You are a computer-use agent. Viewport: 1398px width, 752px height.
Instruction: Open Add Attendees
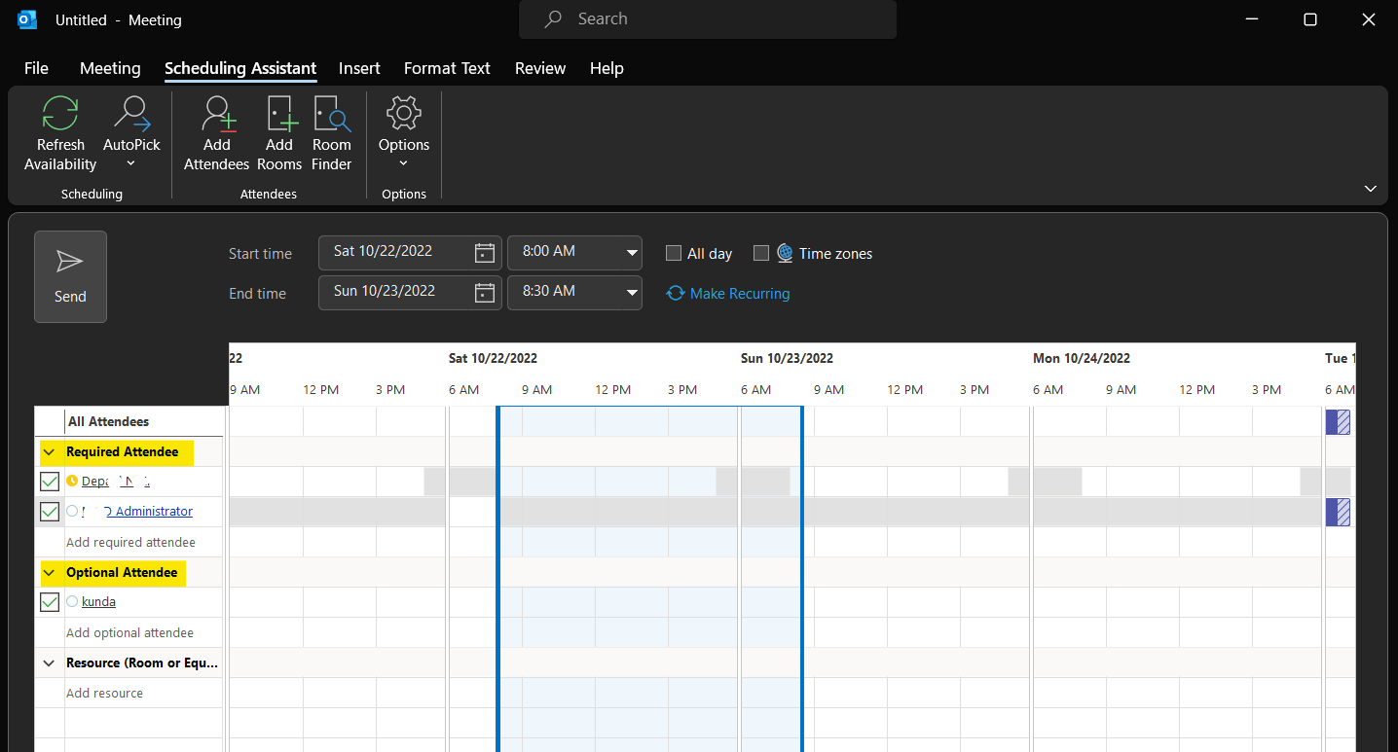pyautogui.click(x=216, y=133)
